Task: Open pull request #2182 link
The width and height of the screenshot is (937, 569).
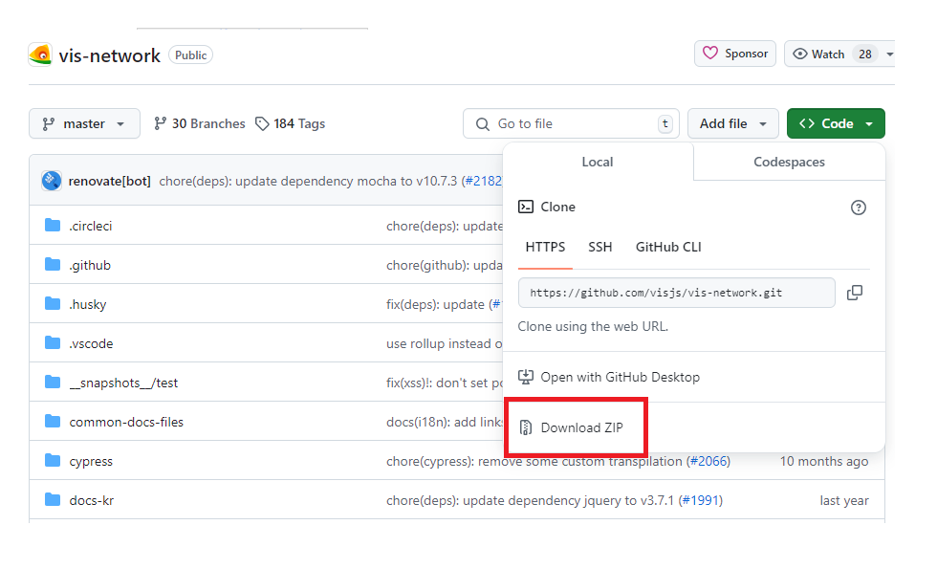Action: pos(483,181)
